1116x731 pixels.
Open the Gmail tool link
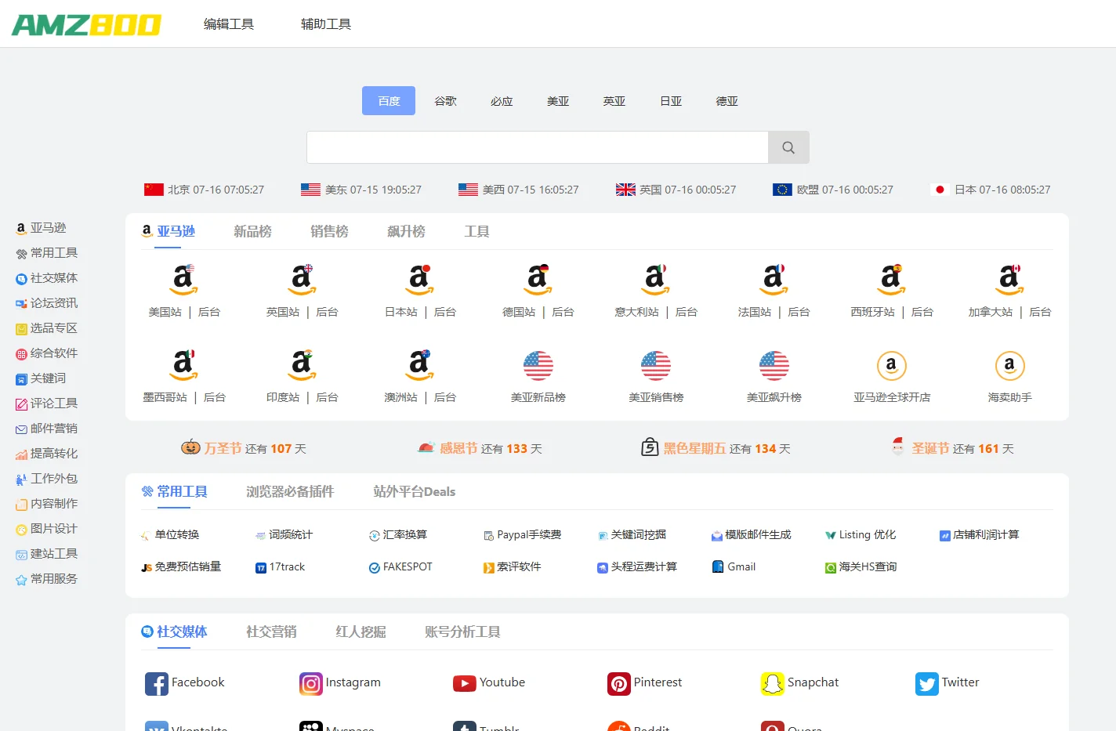click(x=734, y=567)
